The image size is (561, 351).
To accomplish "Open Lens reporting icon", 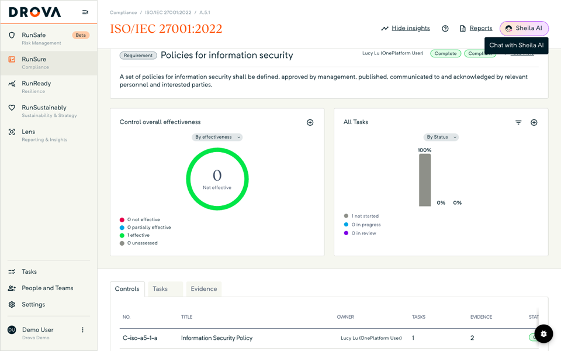I will point(12,132).
